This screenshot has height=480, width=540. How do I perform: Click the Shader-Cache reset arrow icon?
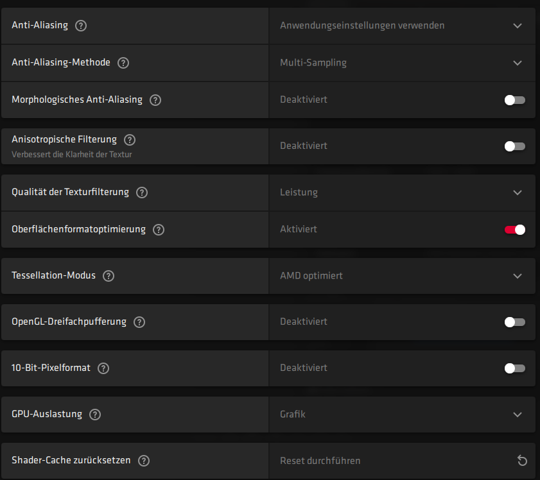click(521, 461)
